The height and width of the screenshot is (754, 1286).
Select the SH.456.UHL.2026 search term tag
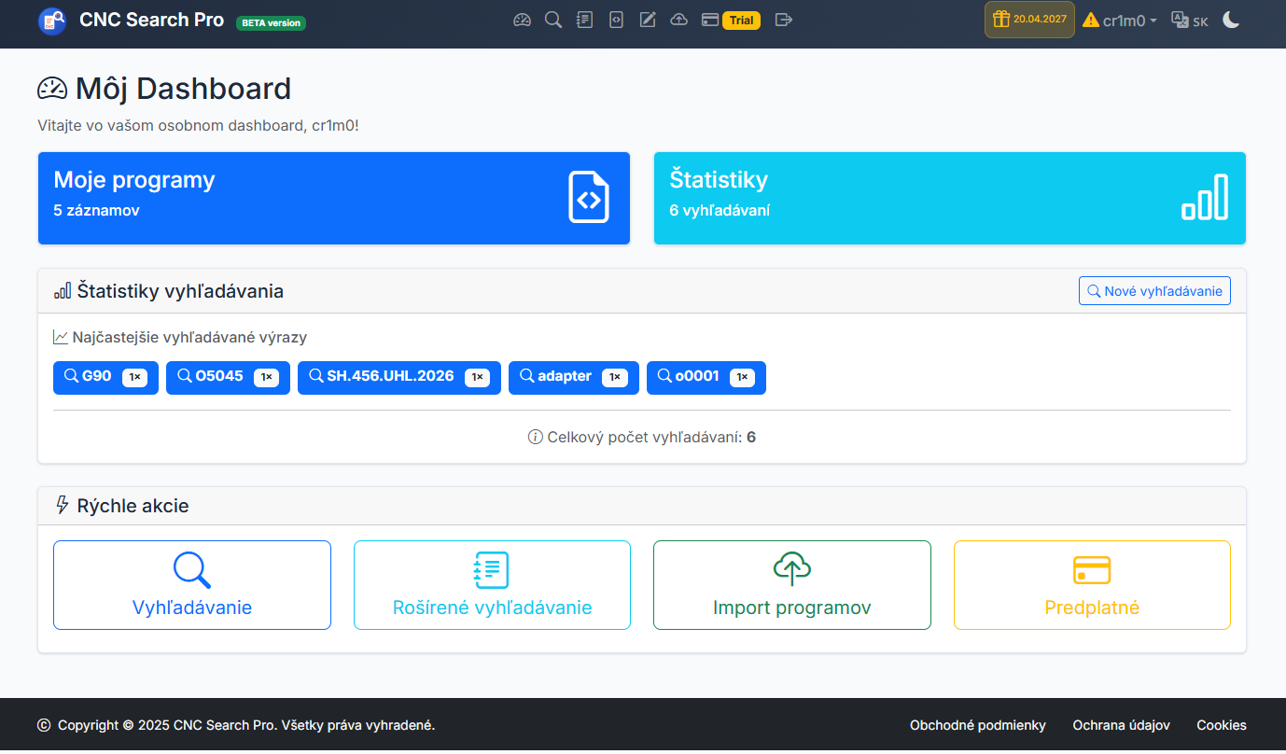coord(398,377)
